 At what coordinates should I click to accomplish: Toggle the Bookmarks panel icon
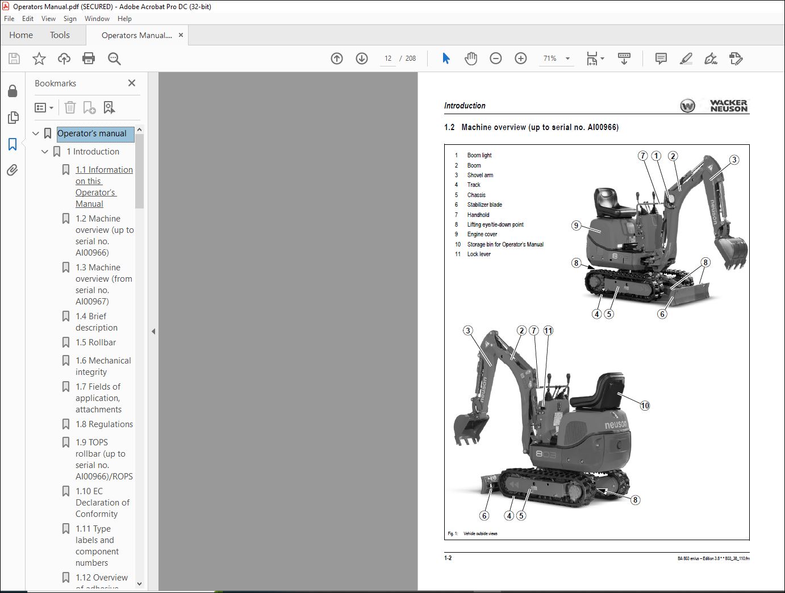(12, 144)
